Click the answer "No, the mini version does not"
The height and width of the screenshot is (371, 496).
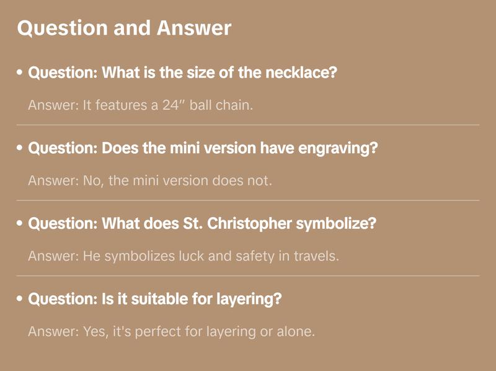(150, 181)
